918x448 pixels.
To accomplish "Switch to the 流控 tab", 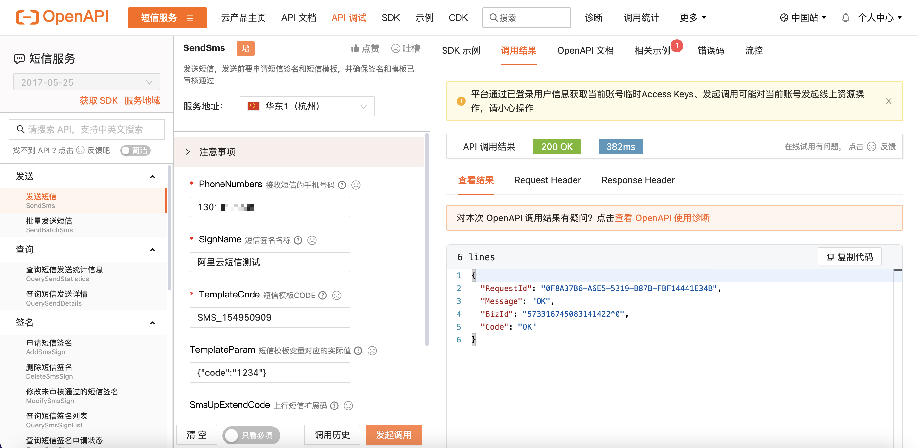I will (754, 51).
